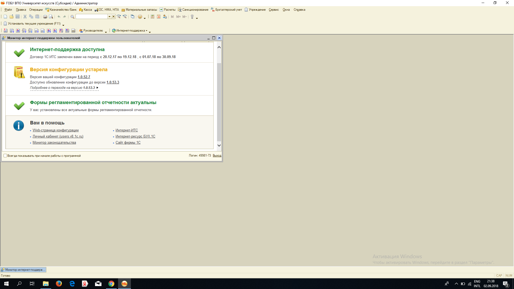Select the Монитор интернет-поддержки window tab
This screenshot has width=514, height=289.
pos(23,270)
